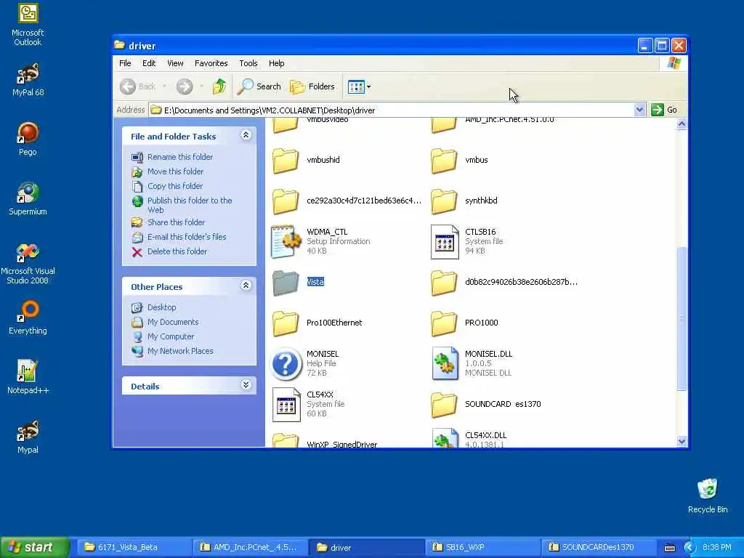Select the Pro100Ethernet folder icon

286,323
